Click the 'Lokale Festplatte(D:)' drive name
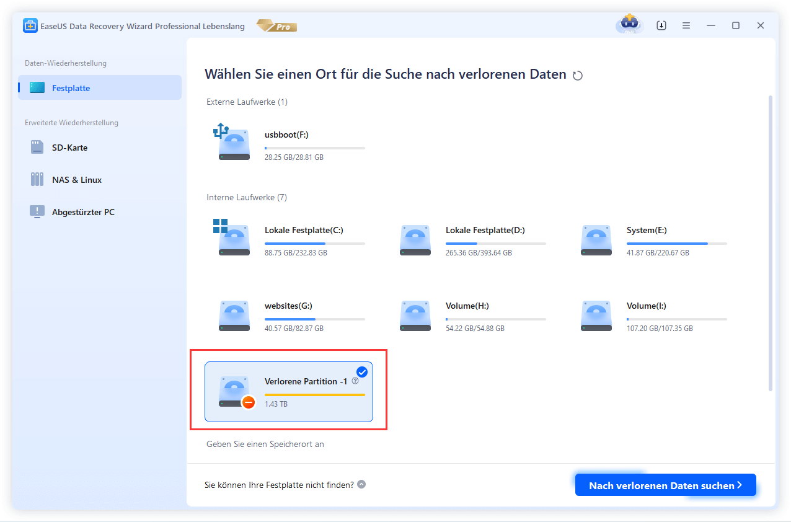This screenshot has height=522, width=791. pyautogui.click(x=485, y=230)
